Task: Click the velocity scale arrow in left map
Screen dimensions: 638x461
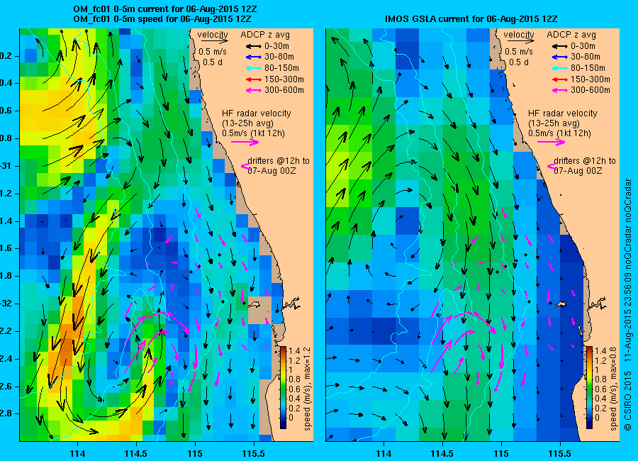Action: click(214, 40)
